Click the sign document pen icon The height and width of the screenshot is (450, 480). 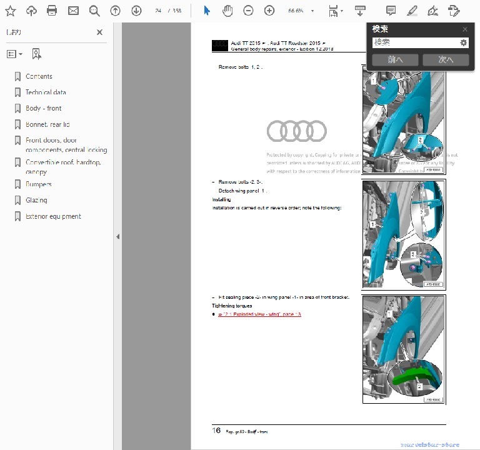coord(432,11)
